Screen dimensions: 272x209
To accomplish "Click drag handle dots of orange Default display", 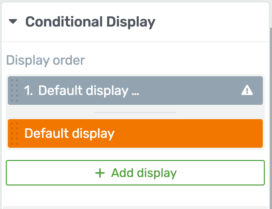I will [14, 133].
